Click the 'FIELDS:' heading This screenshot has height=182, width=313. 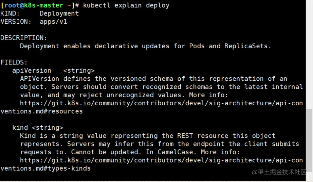coord(14,62)
